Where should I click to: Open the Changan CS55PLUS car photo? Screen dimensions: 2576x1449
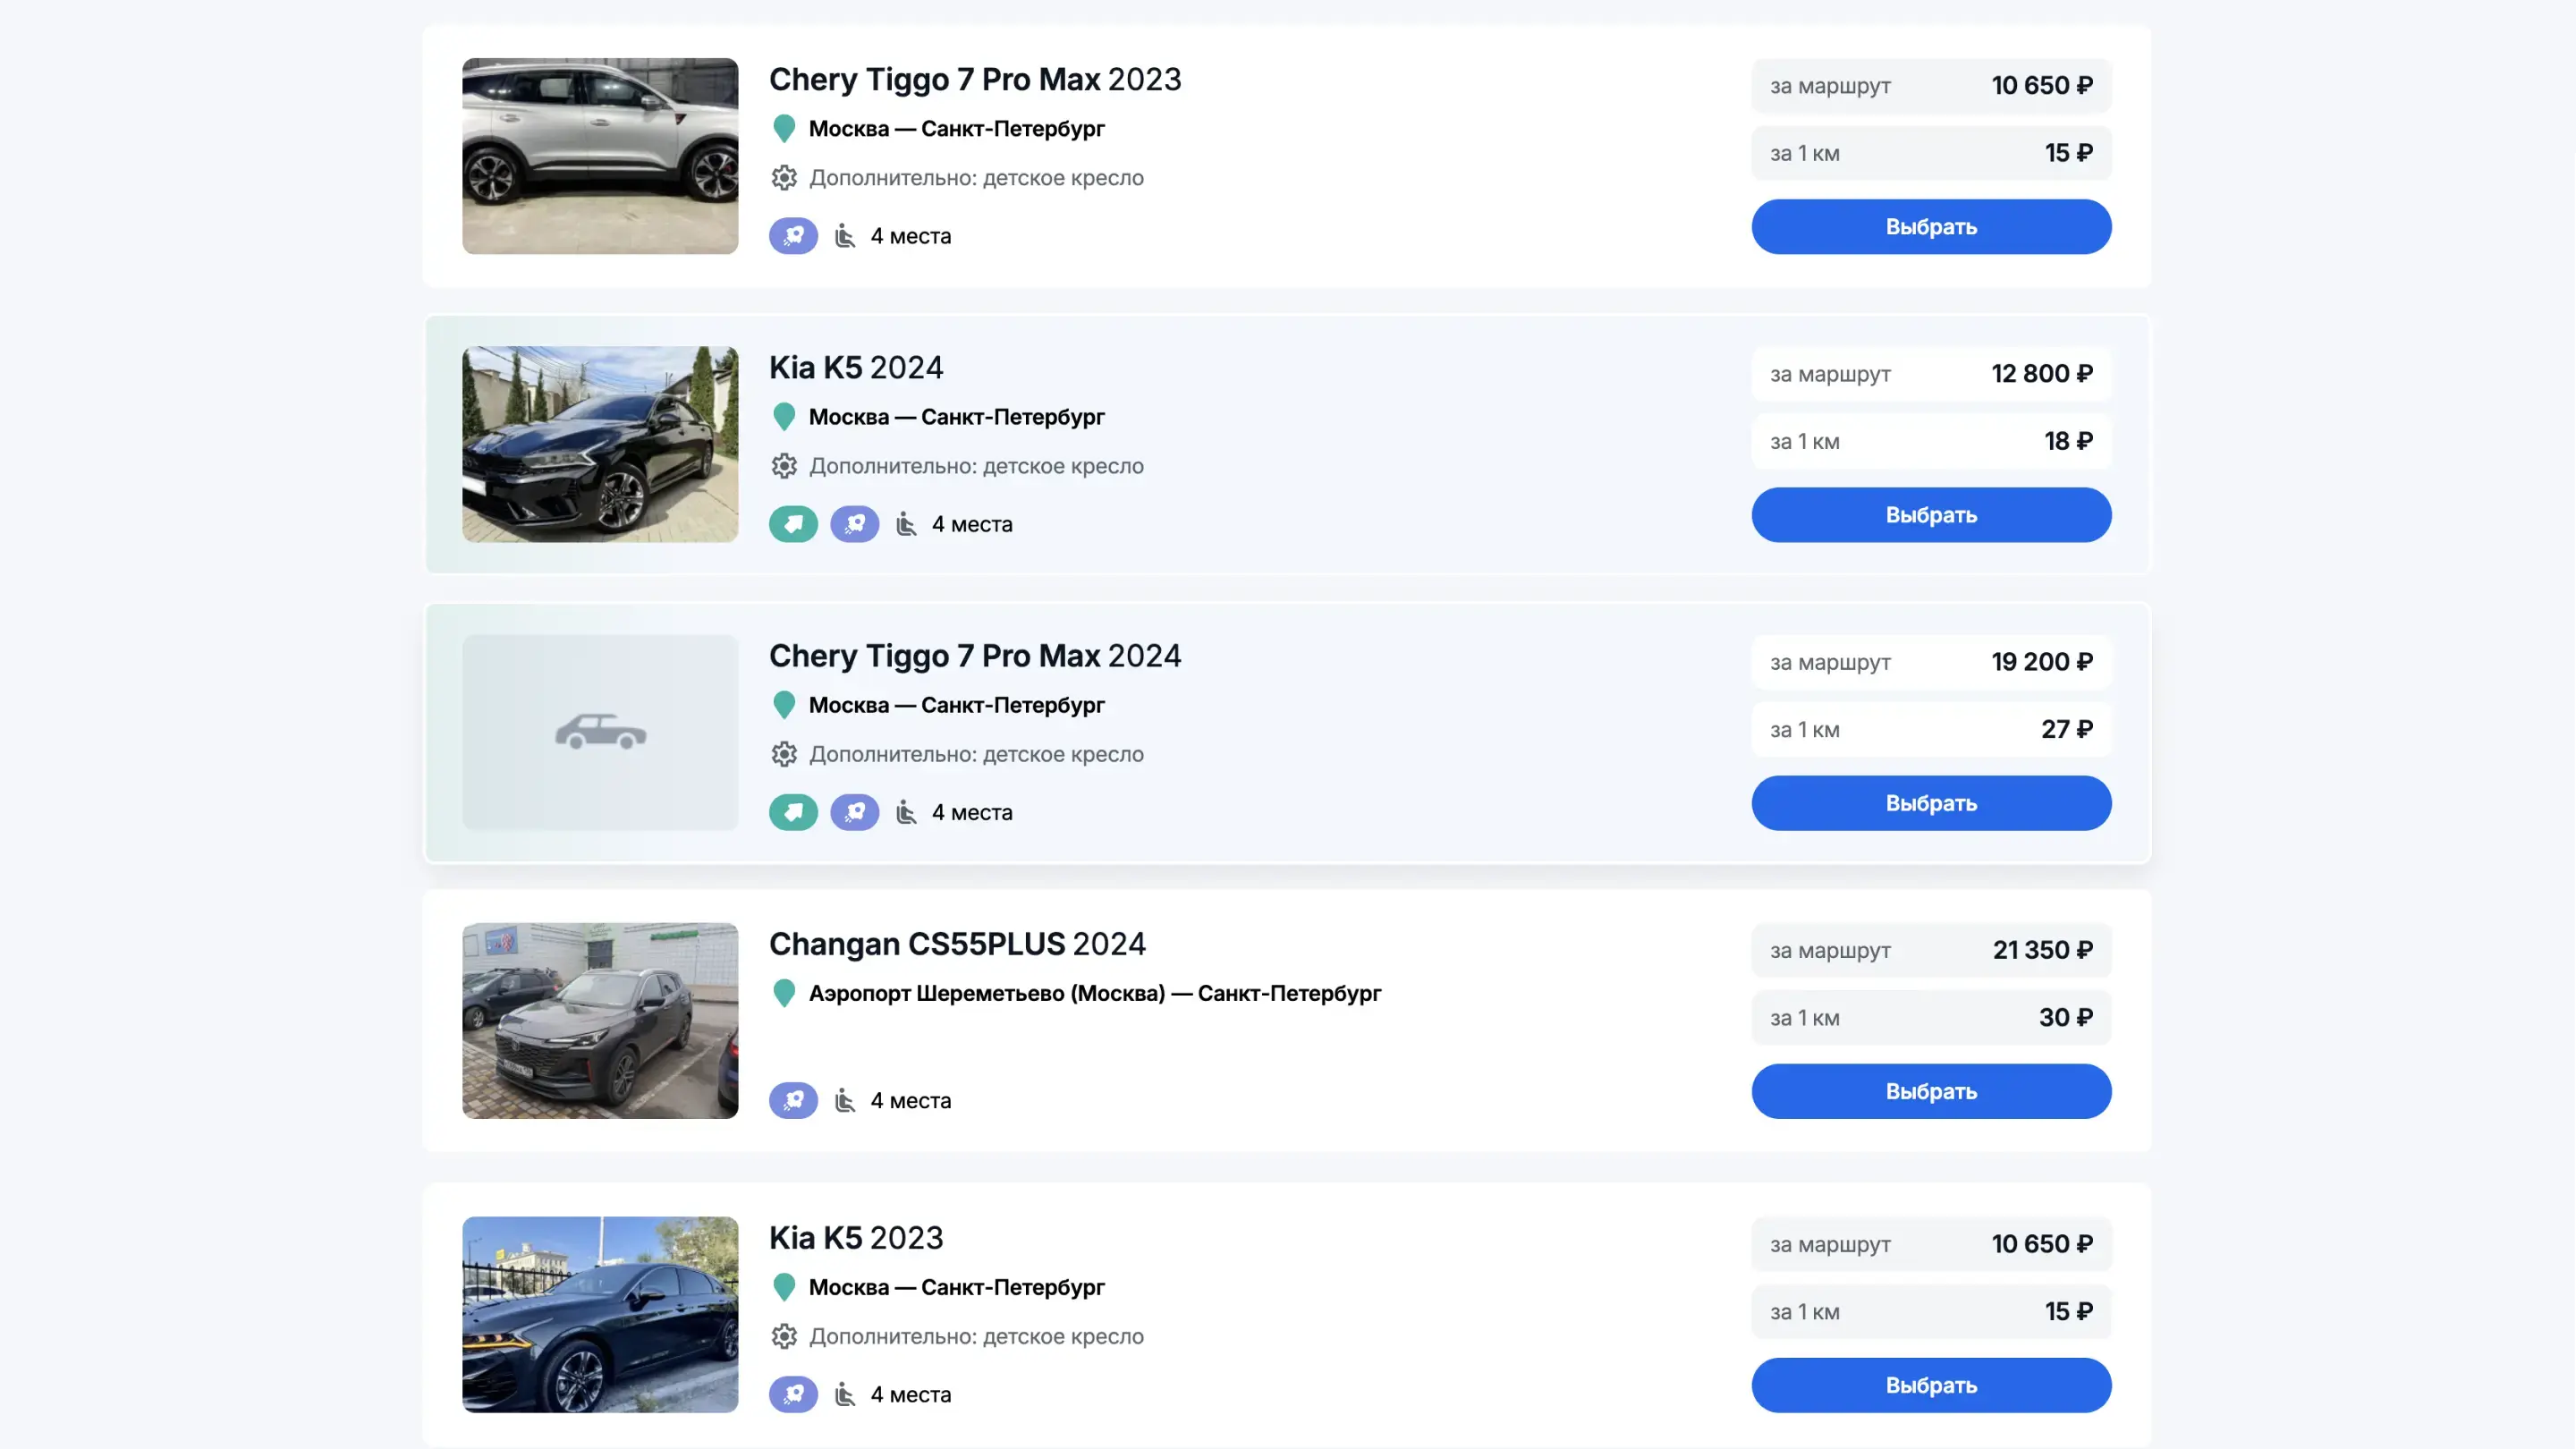[x=600, y=1020]
